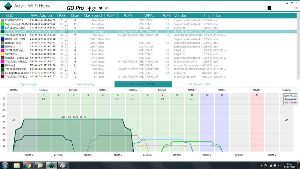Click TALKTALK24D468 label on the graph
This screenshot has height=169, width=300.
[73, 117]
